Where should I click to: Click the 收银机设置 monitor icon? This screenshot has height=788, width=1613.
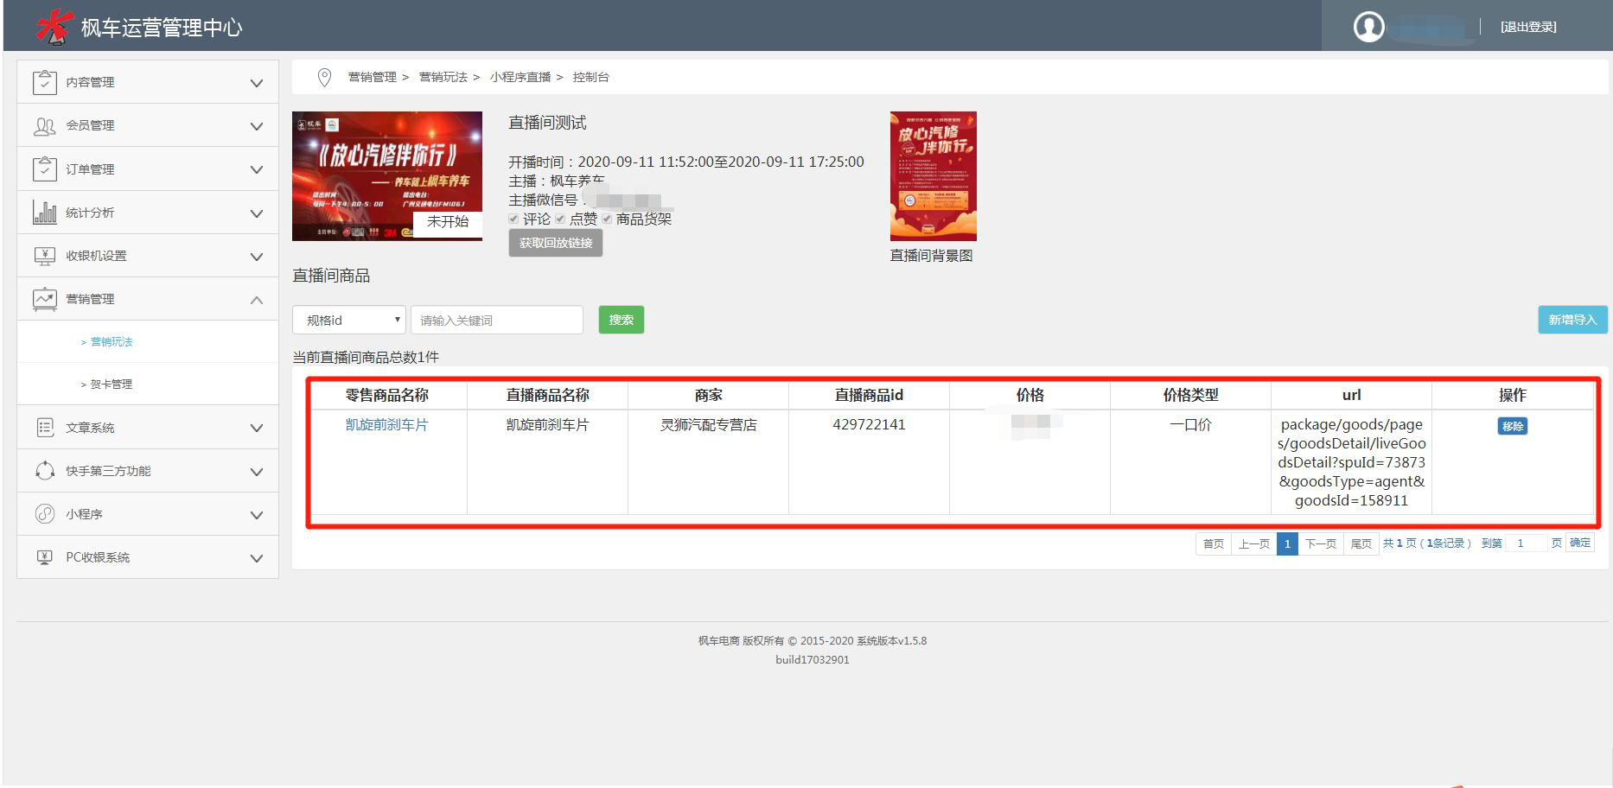point(45,256)
